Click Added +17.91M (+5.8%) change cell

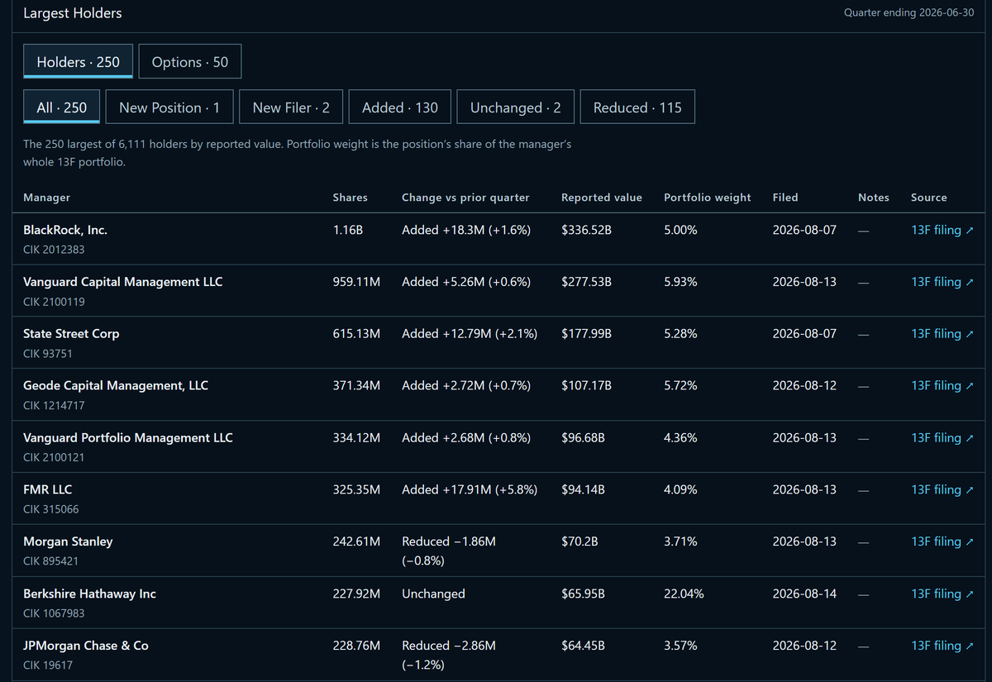point(470,489)
